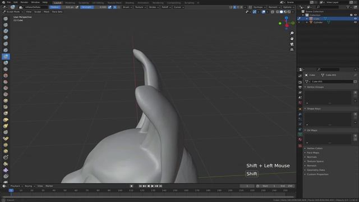Open the Edit menu
Image resolution: width=359 pixels, height=202 pixels.
[x=15, y=2]
